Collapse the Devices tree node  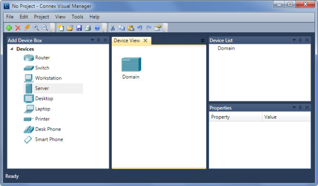[x=12, y=49]
